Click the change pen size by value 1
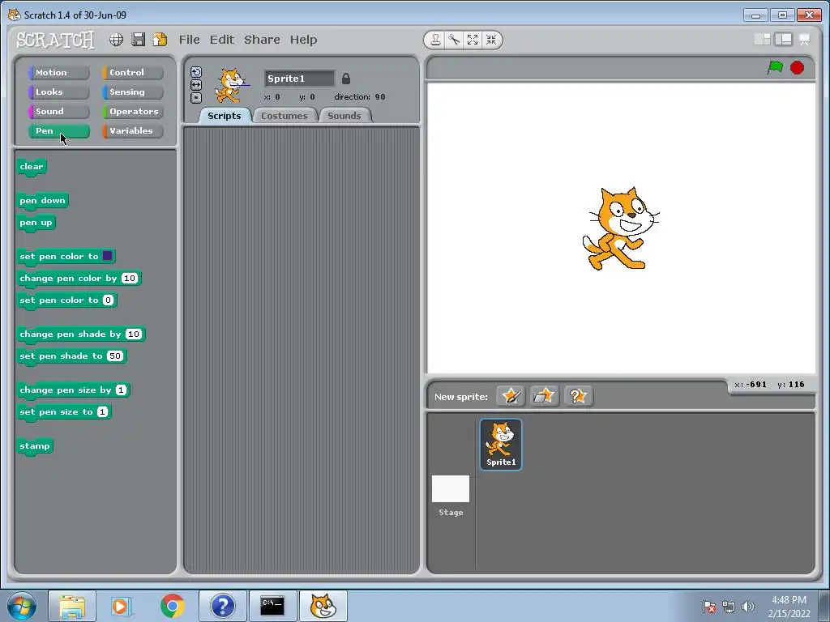The height and width of the screenshot is (622, 830). (x=122, y=390)
